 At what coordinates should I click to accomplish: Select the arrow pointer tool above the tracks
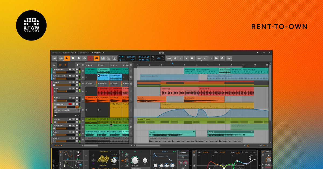click(x=78, y=65)
